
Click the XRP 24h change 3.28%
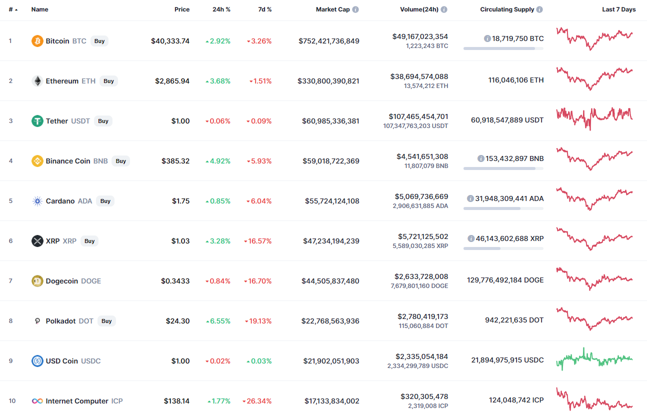coord(218,241)
